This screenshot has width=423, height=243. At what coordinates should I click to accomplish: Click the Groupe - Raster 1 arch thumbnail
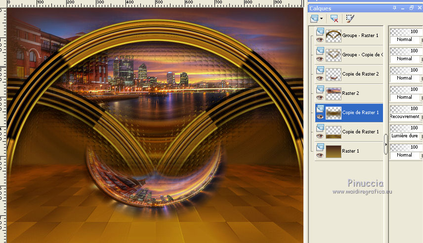pyautogui.click(x=334, y=36)
